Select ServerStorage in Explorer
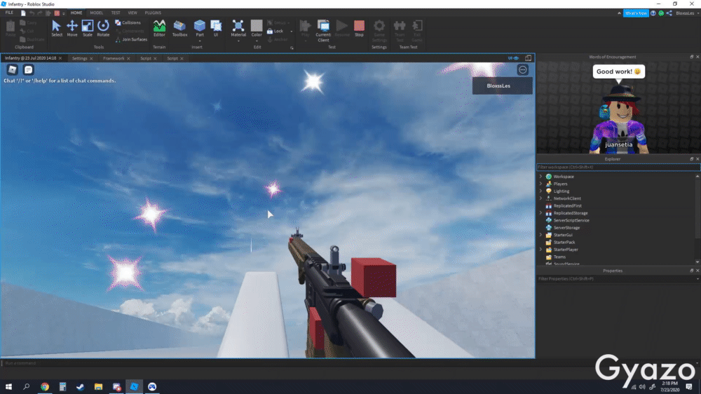 566,228
